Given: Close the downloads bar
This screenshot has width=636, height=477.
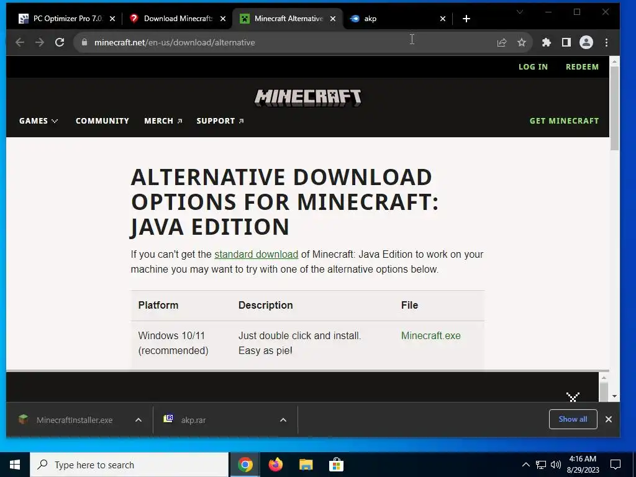Looking at the screenshot, I should [x=609, y=419].
